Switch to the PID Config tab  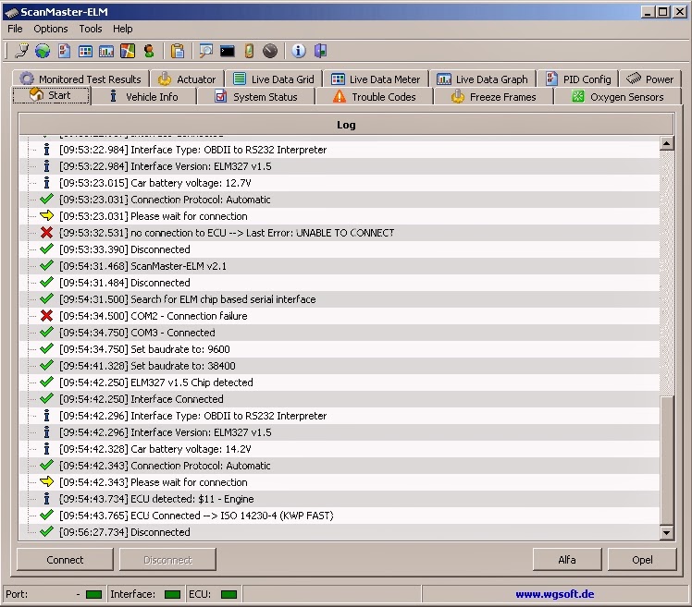click(577, 79)
